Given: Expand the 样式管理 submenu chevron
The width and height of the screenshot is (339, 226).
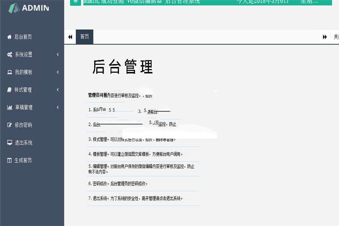Looking at the screenshot, I should tap(58, 90).
